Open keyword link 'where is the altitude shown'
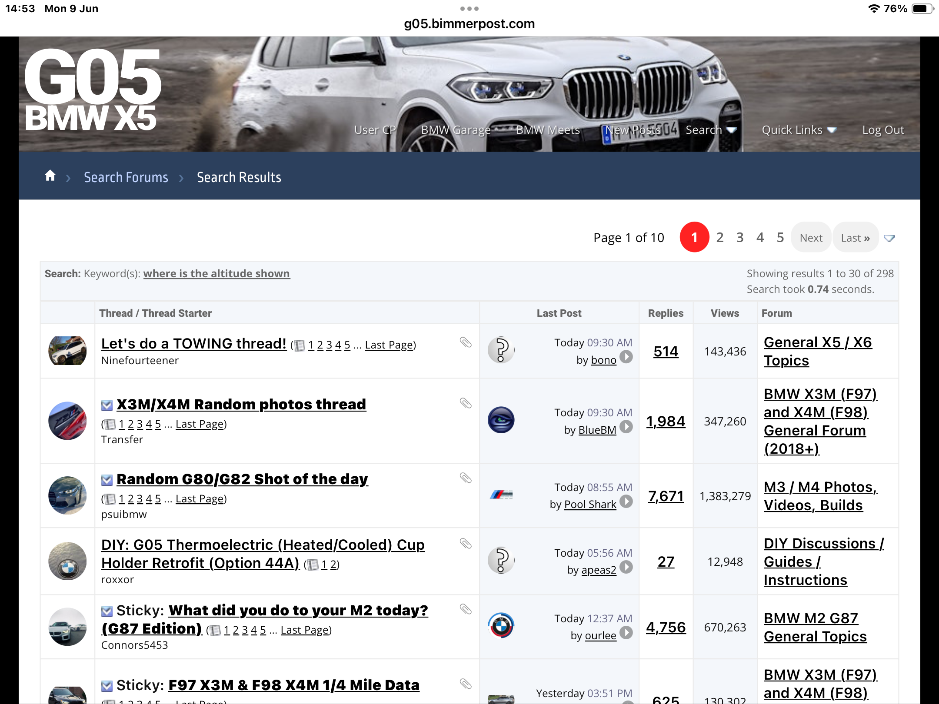The width and height of the screenshot is (939, 704). click(216, 273)
